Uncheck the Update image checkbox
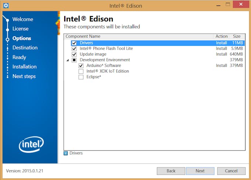The image size is (251, 180). click(x=74, y=54)
